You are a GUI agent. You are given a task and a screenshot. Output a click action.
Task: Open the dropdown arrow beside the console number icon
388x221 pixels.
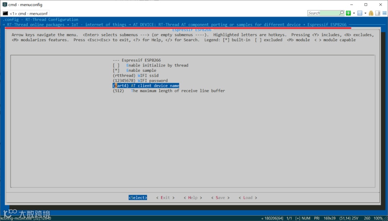tap(365, 13)
